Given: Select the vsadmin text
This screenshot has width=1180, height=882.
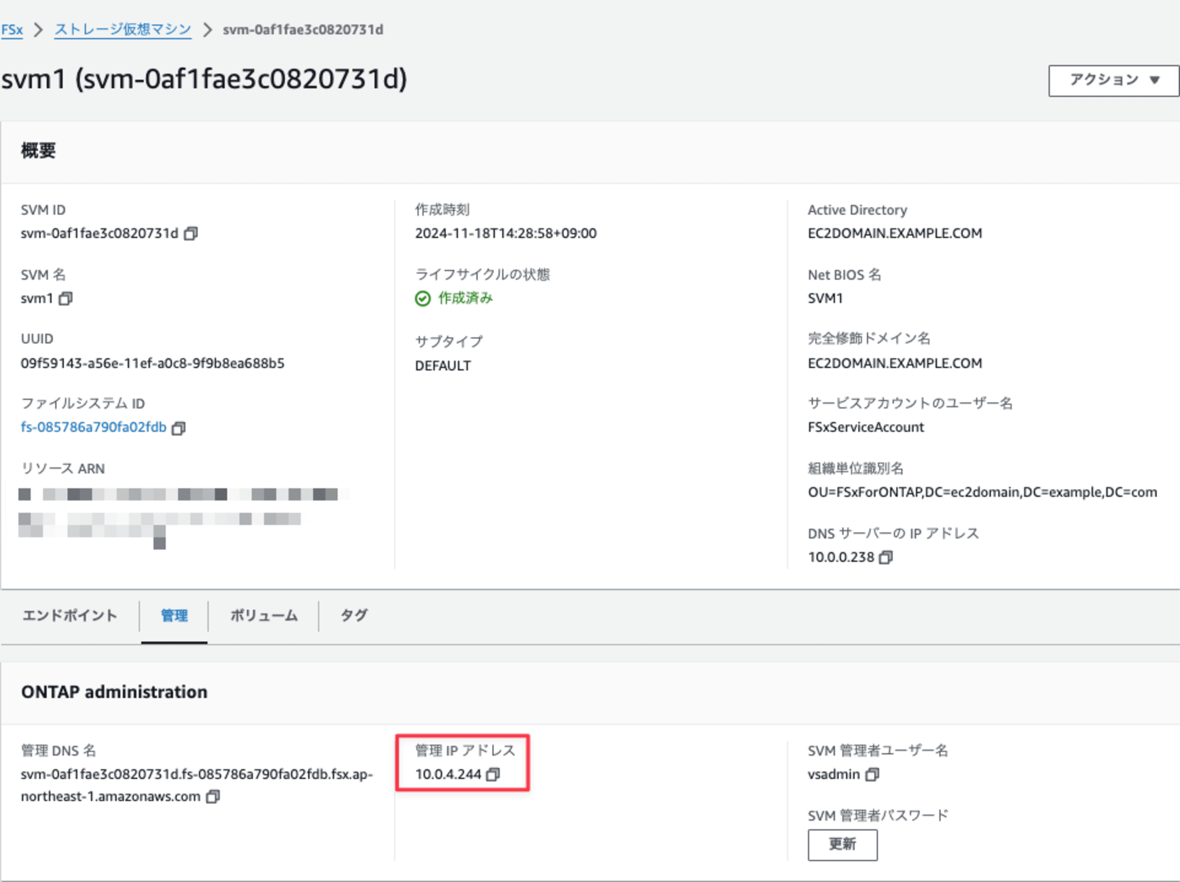Looking at the screenshot, I should [x=834, y=774].
